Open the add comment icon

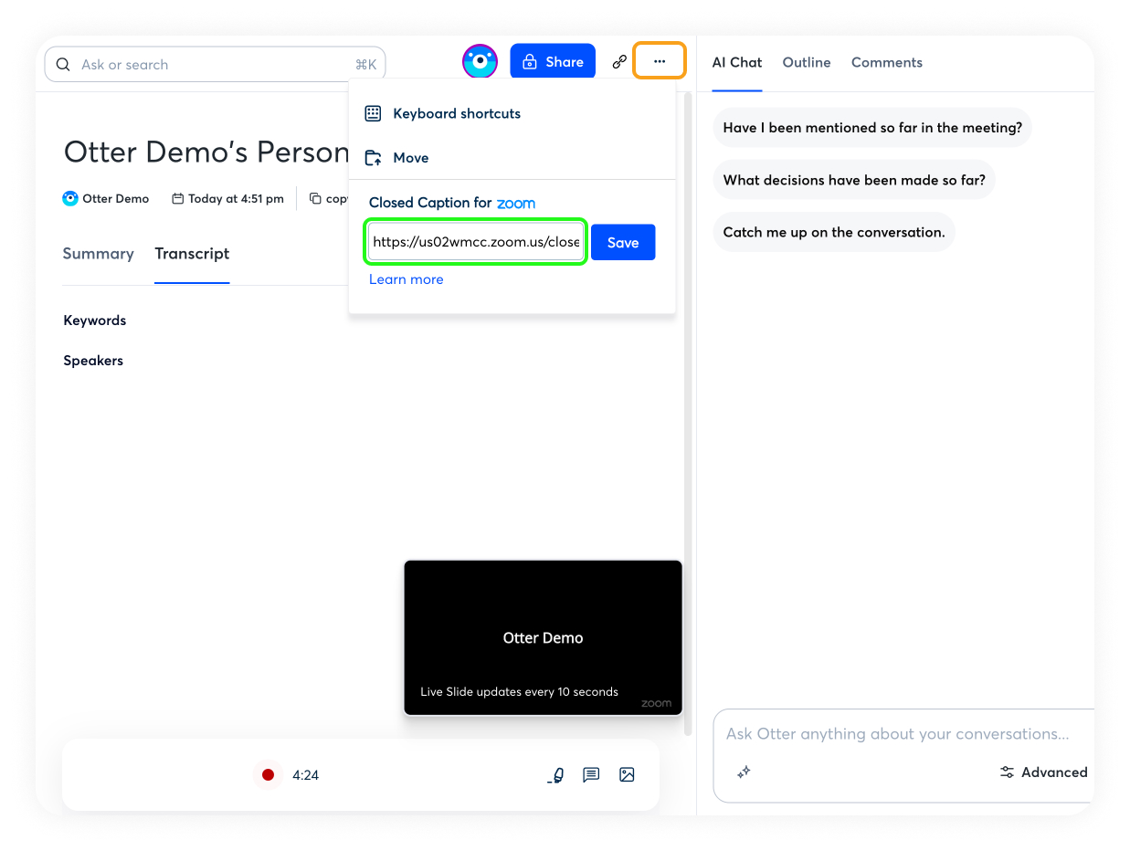591,774
